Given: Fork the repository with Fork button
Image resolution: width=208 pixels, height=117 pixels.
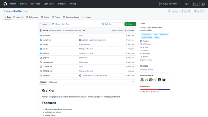Looking at the screenshot, I should tap(186, 11).
